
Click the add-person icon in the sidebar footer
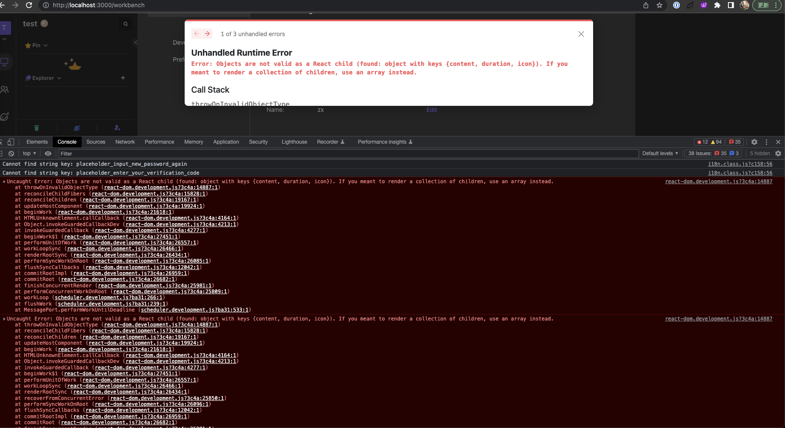(x=117, y=128)
